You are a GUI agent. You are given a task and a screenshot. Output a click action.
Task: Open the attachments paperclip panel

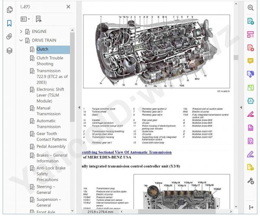9,36
